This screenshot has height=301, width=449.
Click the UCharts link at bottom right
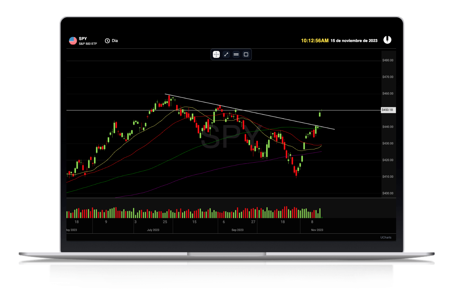[x=386, y=237]
